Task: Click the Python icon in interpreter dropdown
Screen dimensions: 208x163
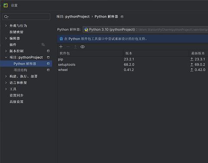Action: point(86,30)
